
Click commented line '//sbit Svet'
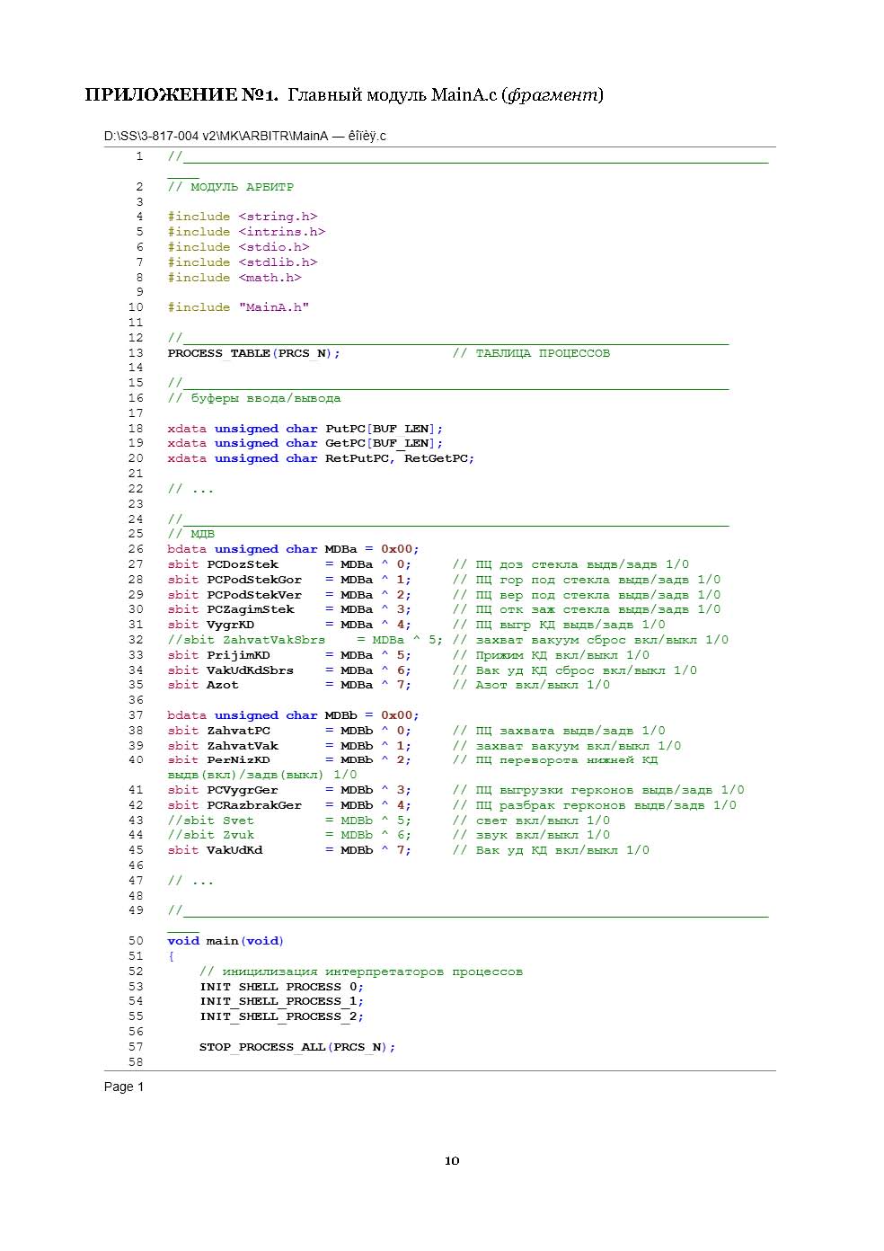[211, 821]
